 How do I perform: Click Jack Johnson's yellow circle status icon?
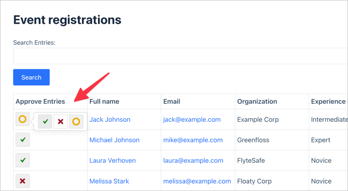(22, 119)
